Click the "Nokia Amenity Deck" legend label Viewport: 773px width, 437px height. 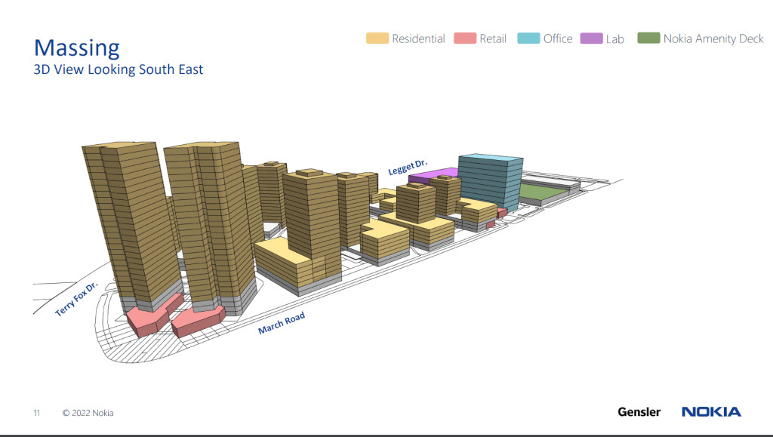pyautogui.click(x=713, y=38)
